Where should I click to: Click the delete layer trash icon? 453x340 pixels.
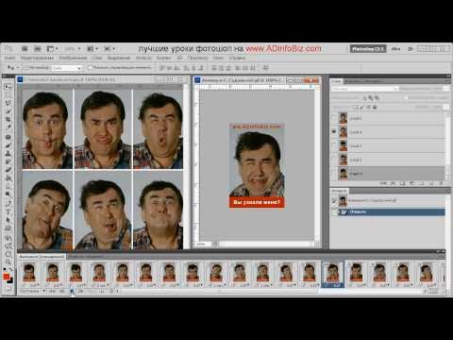coord(441,183)
